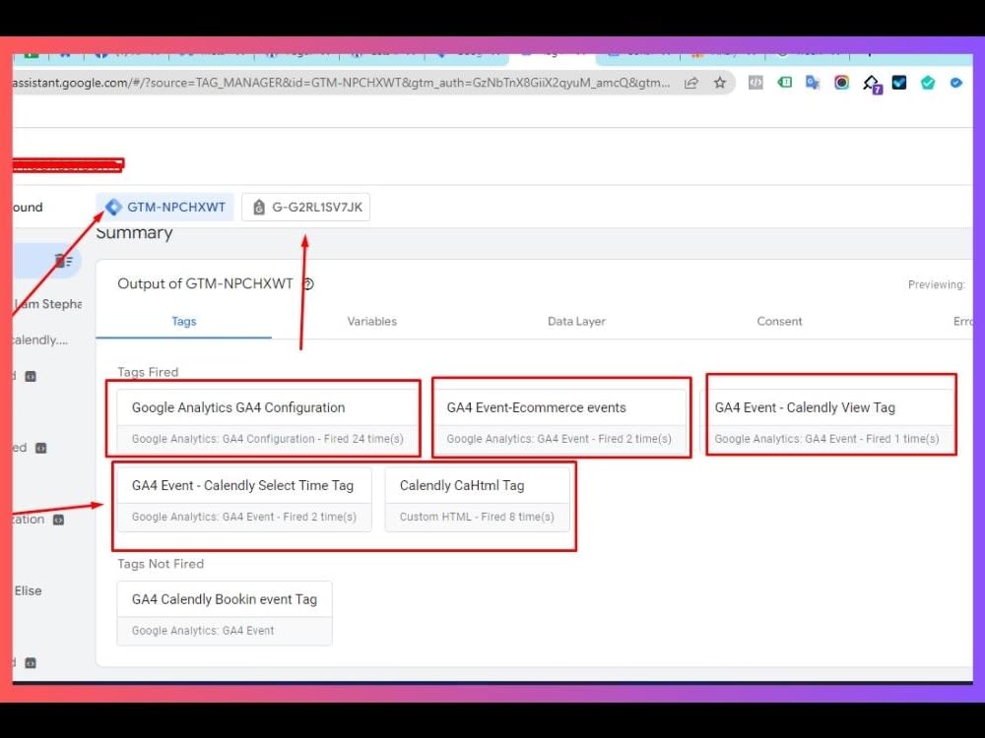Switch to the Data Layer tab
The image size is (985, 738).
pos(576,322)
